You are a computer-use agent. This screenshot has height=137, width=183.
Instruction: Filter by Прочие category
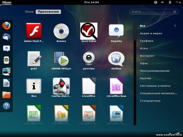pos(145,78)
